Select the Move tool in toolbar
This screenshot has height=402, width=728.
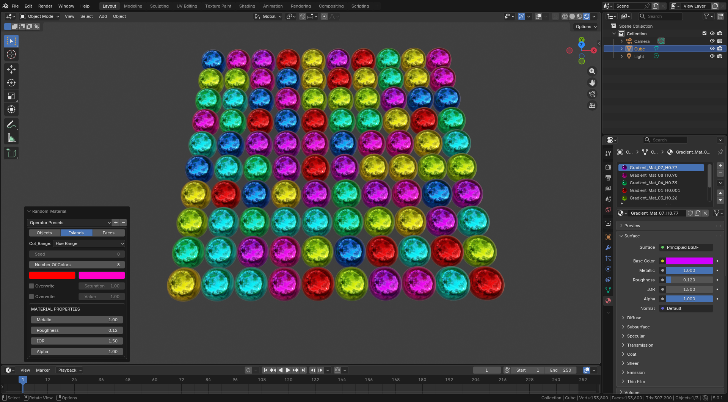(11, 69)
